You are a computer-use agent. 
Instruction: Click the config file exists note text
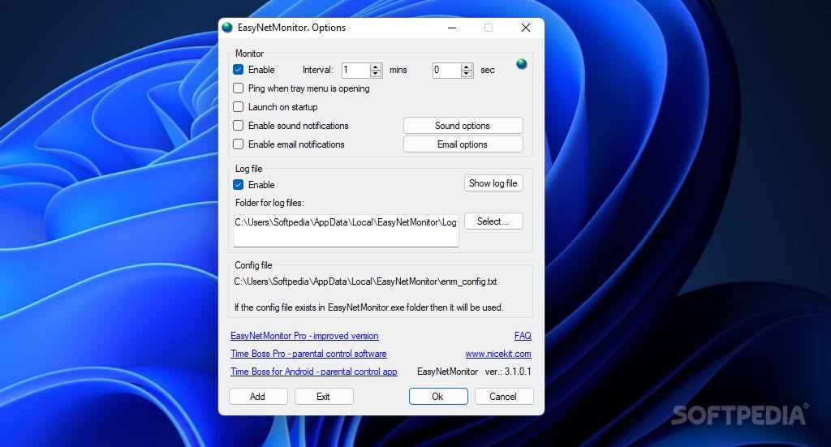tap(369, 307)
